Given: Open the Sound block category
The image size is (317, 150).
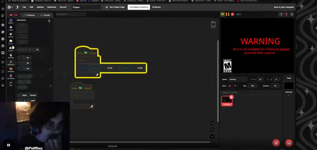Looking at the screenshot, I should 11,35.
